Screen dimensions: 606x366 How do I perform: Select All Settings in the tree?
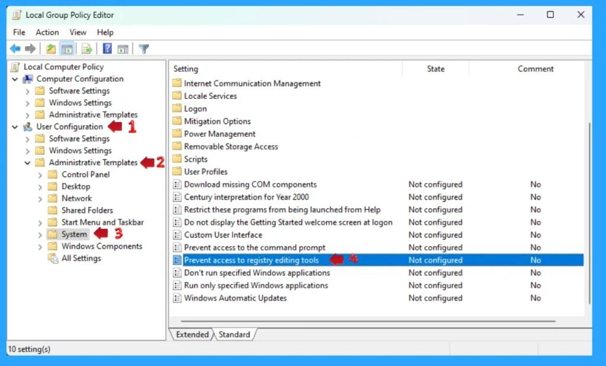pyautogui.click(x=81, y=258)
